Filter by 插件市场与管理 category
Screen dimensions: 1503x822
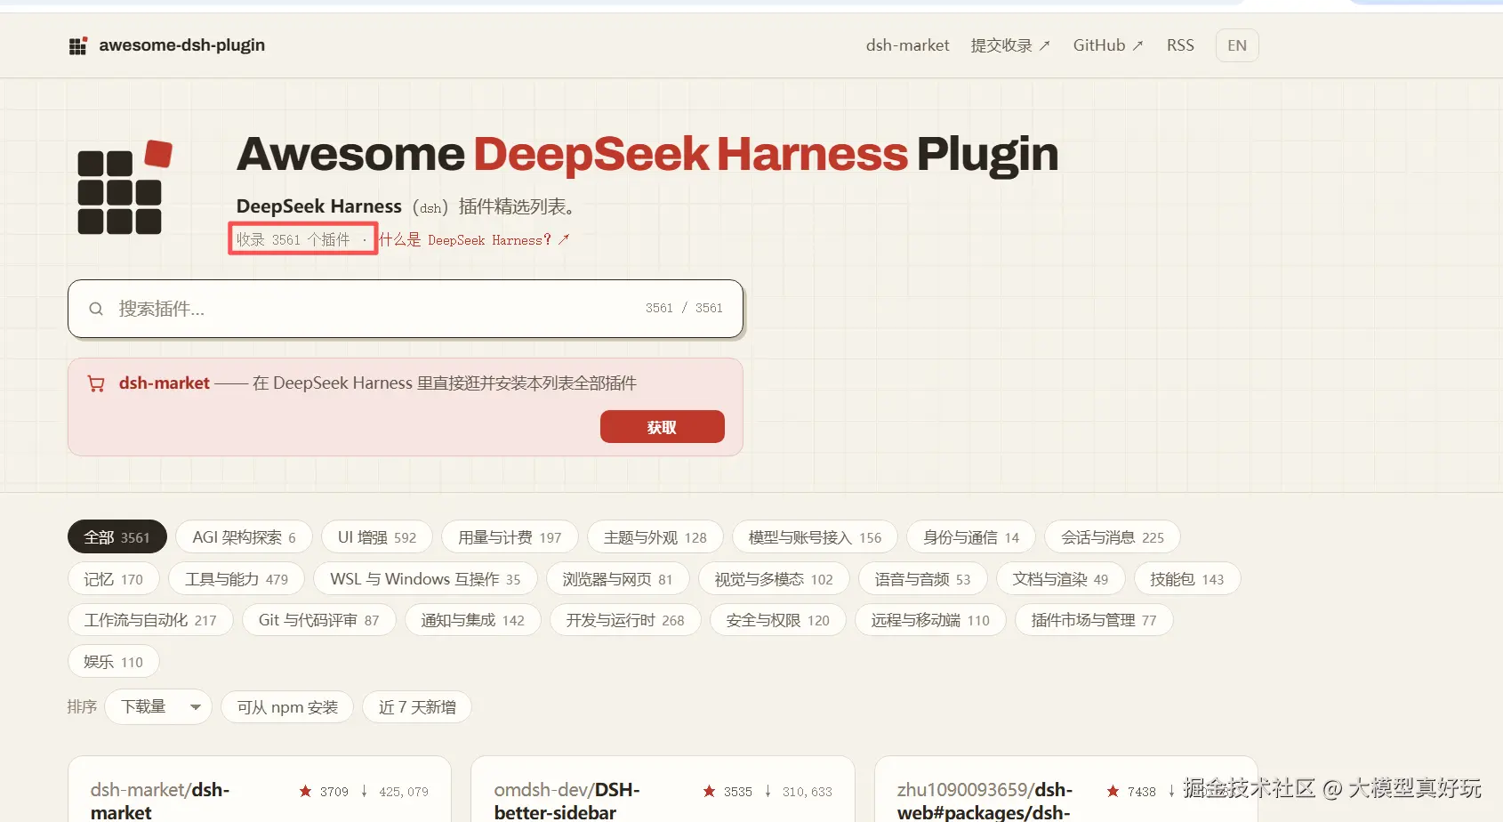tap(1094, 619)
